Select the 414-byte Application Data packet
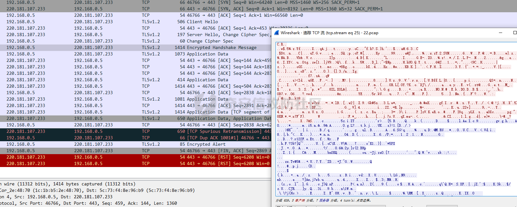 (136, 80)
